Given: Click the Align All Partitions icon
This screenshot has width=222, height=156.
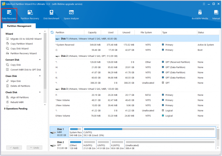Looking at the screenshot, I should [7, 97].
